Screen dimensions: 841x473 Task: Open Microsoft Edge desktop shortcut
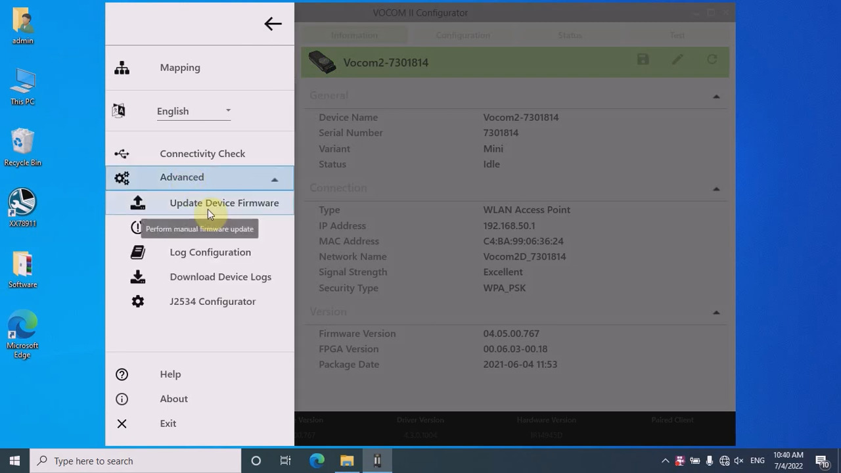[x=22, y=334]
